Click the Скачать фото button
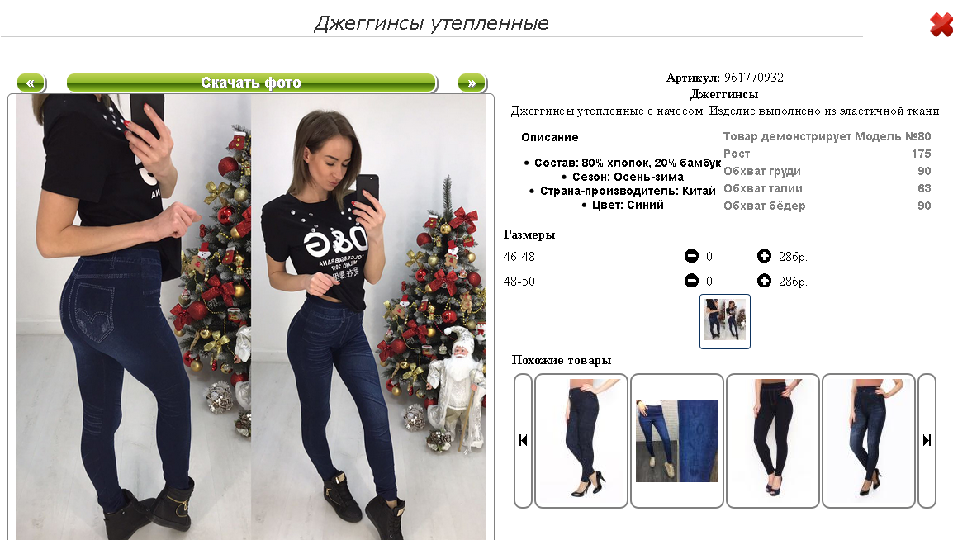 click(x=251, y=83)
